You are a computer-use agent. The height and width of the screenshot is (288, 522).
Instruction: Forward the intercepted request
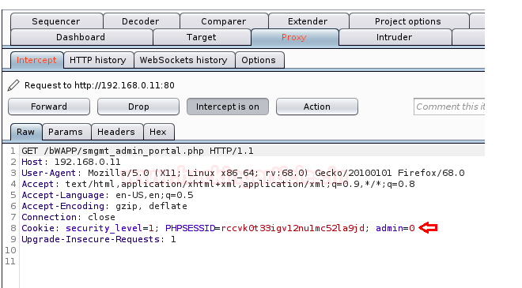pyautogui.click(x=49, y=107)
